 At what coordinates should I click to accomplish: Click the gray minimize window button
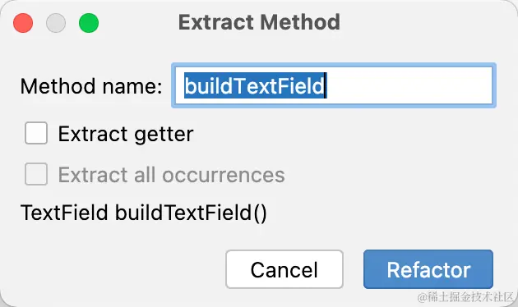tap(56, 23)
